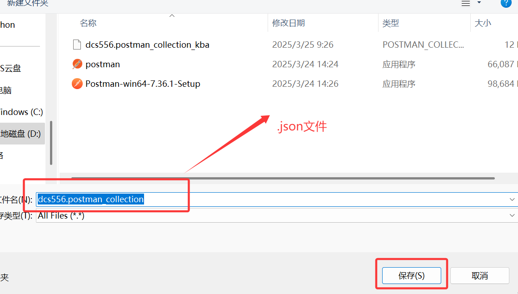Select file dcs556.postman_collection_kba
The image size is (518, 294).
(x=147, y=45)
